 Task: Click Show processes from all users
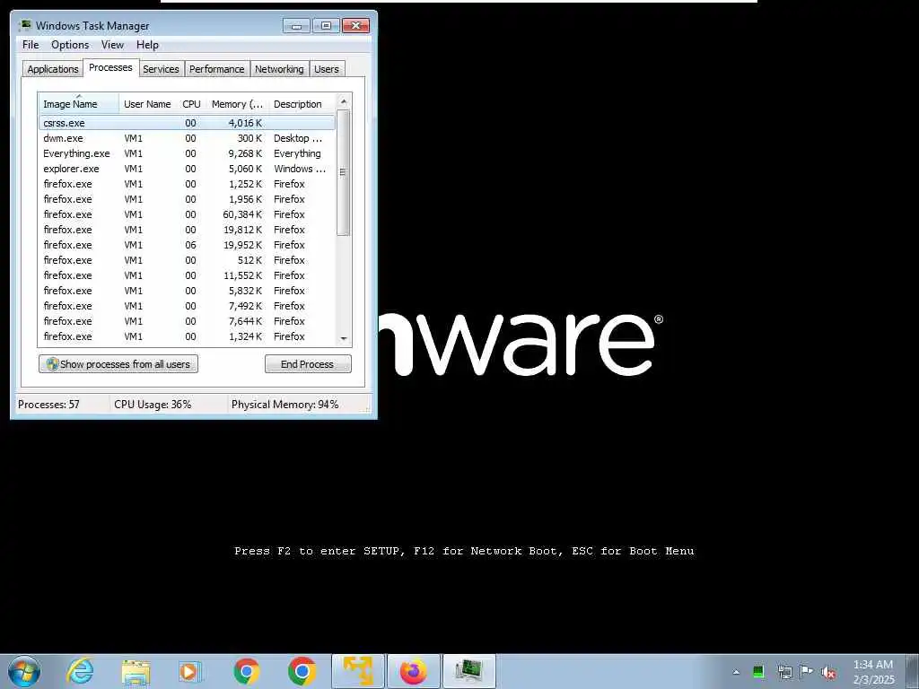coord(118,364)
